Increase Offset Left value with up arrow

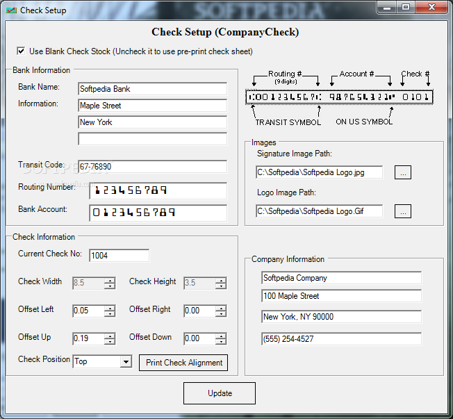click(110, 308)
